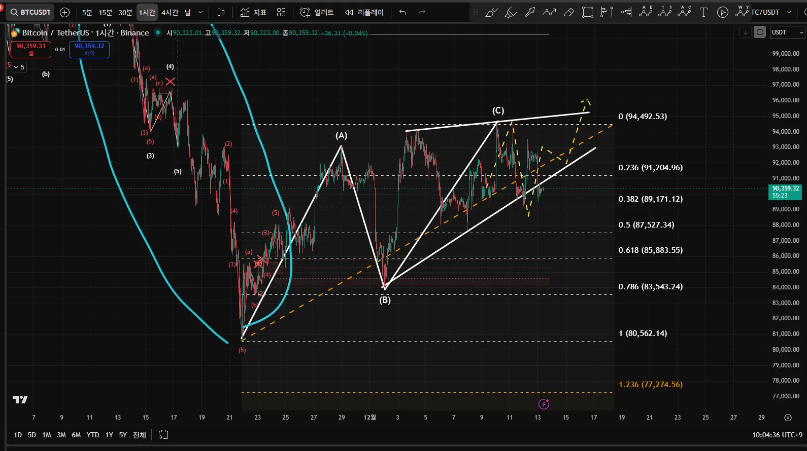Expand the timeframe interval dropdown arrow
Viewport: 807px width, 451px height.
coord(200,12)
